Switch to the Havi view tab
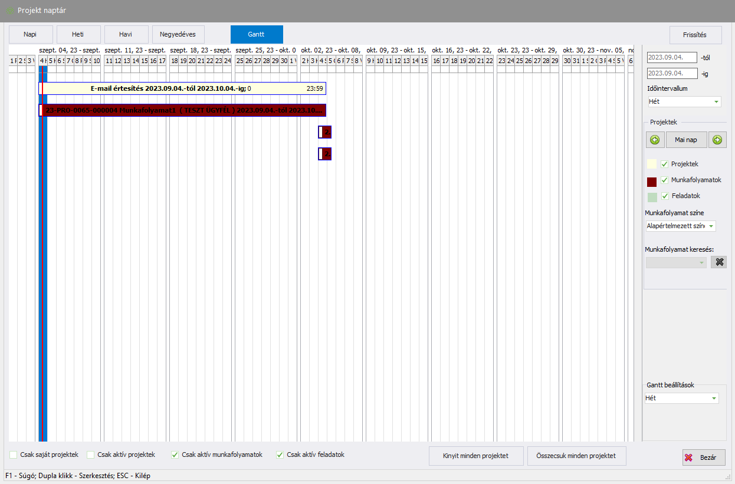This screenshot has width=735, height=484. 126,34
